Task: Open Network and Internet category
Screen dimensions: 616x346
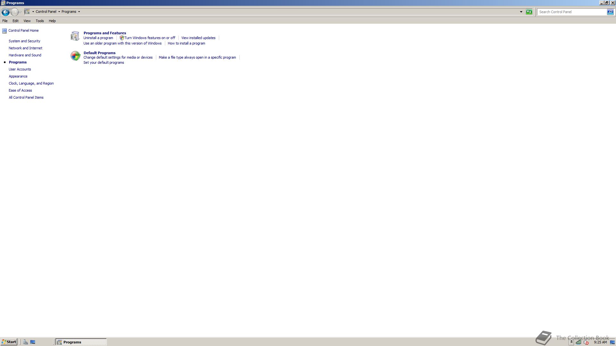Action: coord(25,48)
